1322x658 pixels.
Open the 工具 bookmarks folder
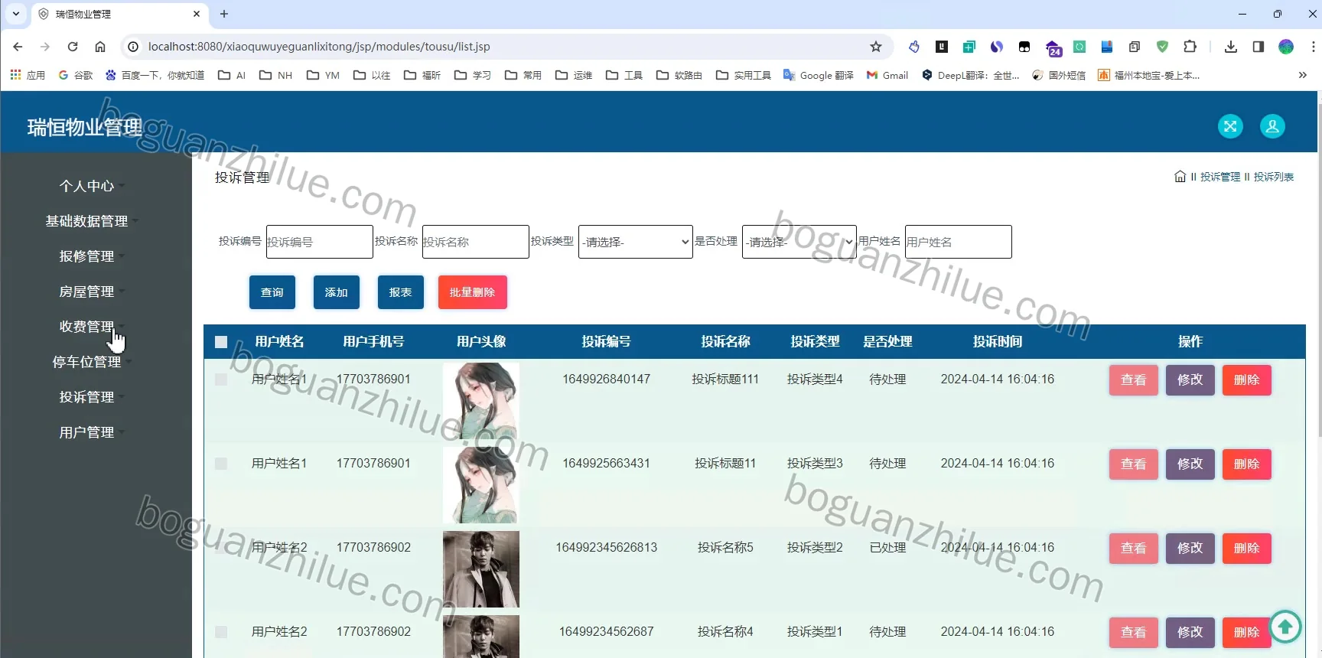624,75
